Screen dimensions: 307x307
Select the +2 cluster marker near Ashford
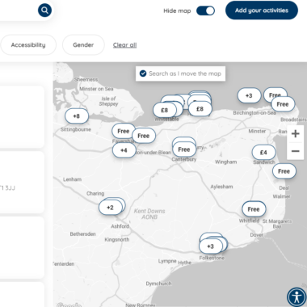pos(110,208)
